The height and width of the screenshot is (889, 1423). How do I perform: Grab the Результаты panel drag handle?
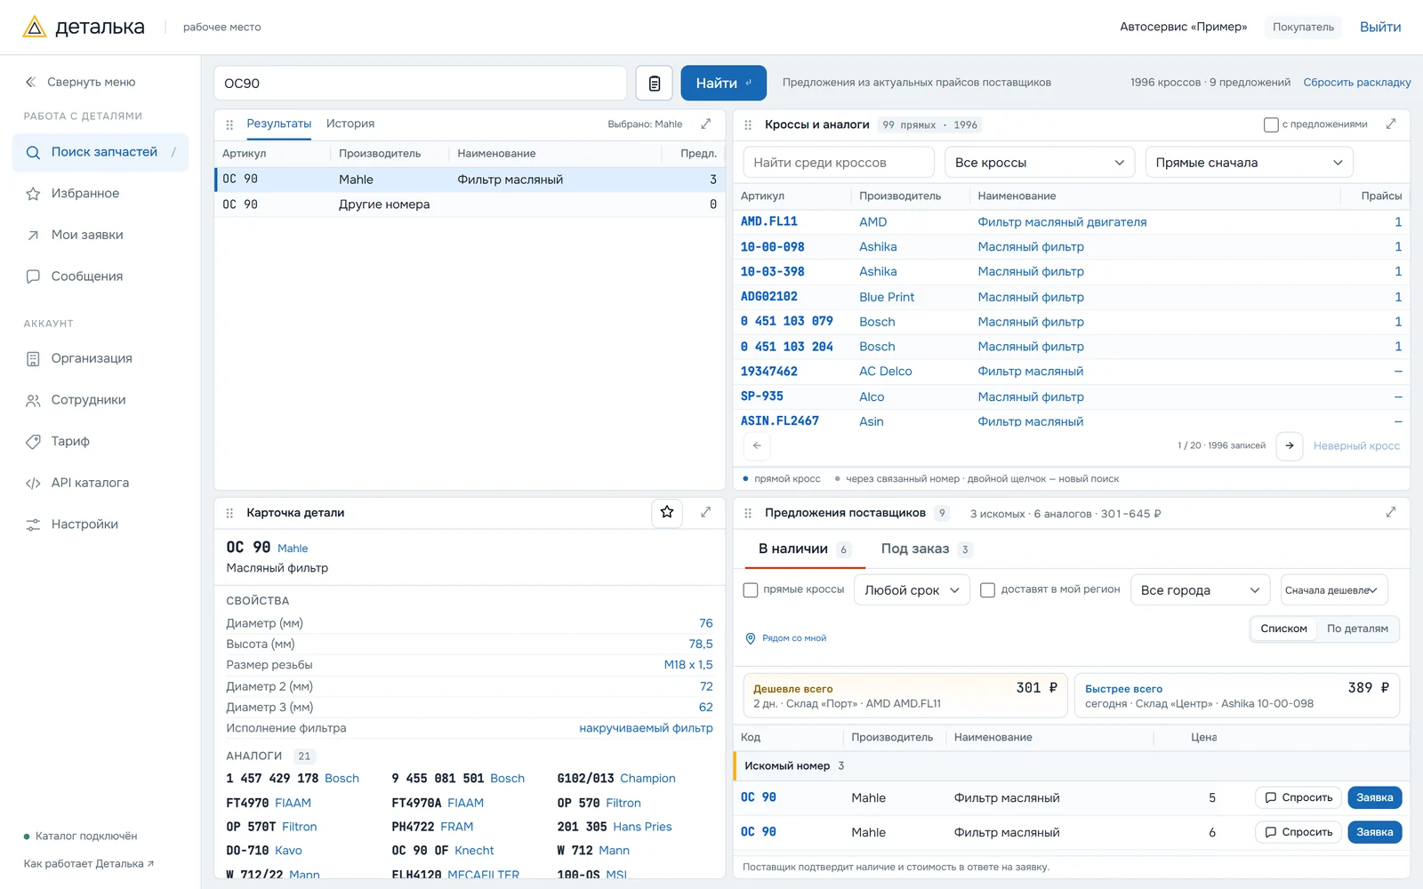pyautogui.click(x=229, y=124)
